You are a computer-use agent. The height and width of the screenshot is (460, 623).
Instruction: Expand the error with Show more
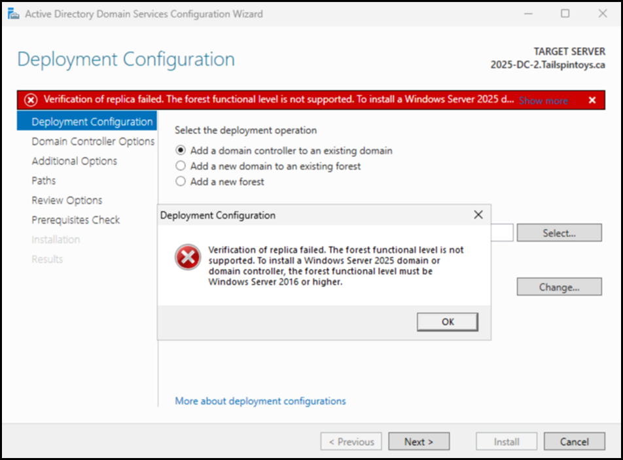coord(543,101)
